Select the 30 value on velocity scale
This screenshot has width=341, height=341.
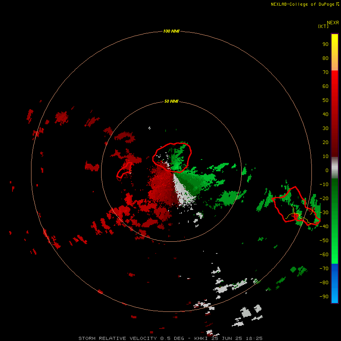pos(325,128)
